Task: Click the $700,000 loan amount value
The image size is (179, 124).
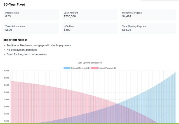Action: pos(70,16)
